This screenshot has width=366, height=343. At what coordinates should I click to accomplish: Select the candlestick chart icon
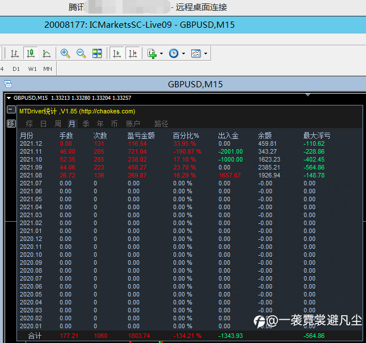pyautogui.click(x=31, y=53)
